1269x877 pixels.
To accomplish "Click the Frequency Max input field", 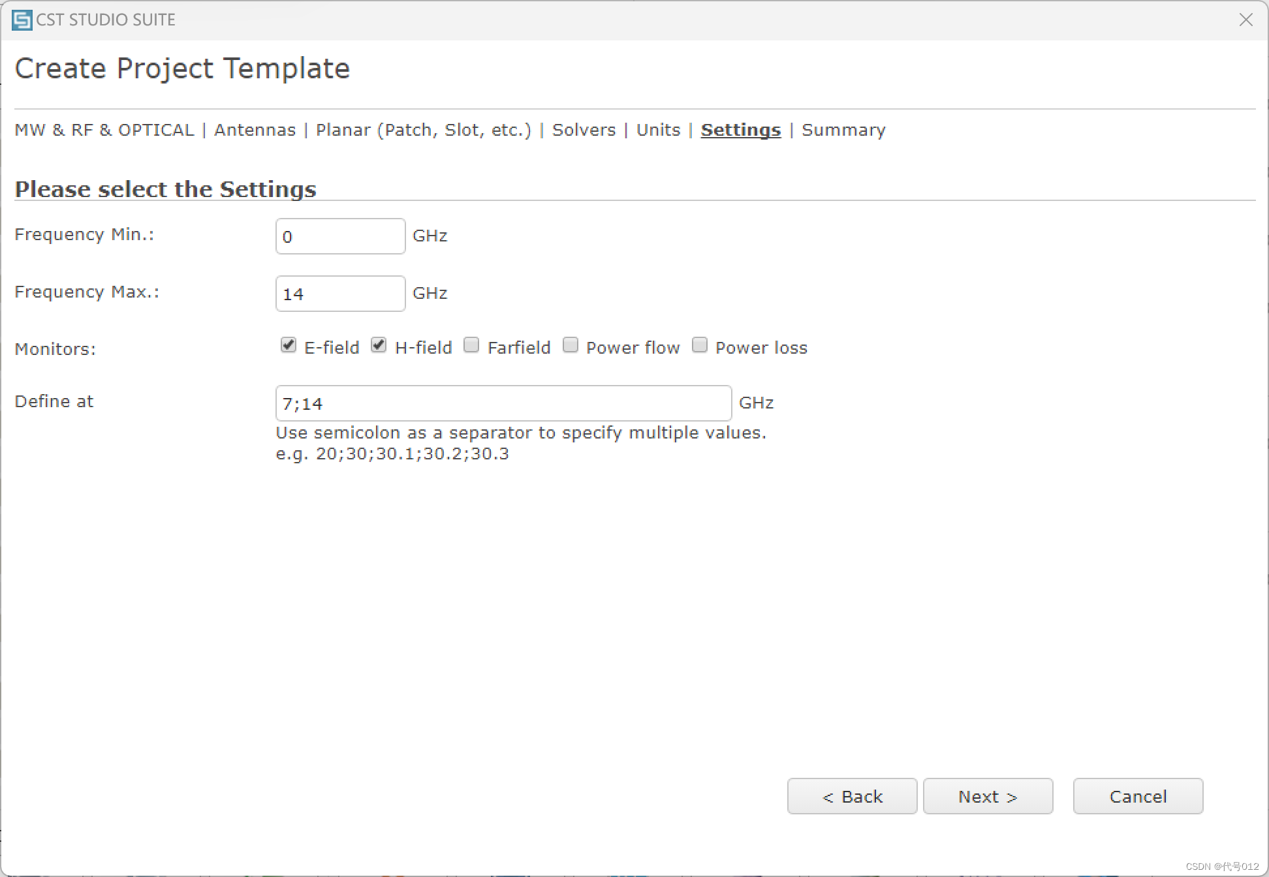I will pos(339,294).
